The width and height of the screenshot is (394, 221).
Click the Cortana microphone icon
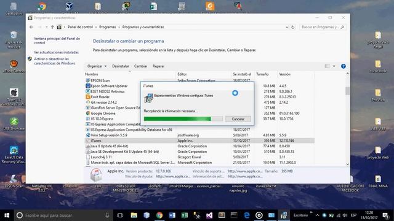pos(107,215)
